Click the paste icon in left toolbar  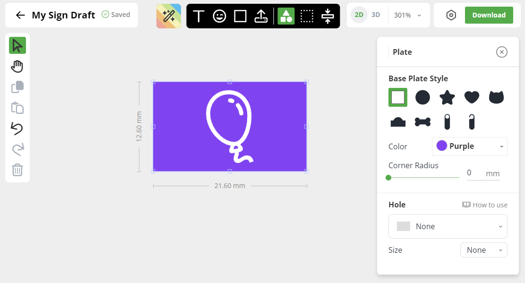click(17, 108)
